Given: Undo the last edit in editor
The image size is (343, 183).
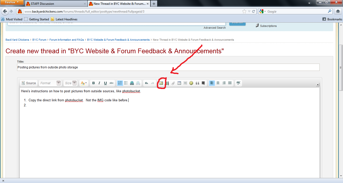Looking at the screenshot, I should click(x=146, y=83).
